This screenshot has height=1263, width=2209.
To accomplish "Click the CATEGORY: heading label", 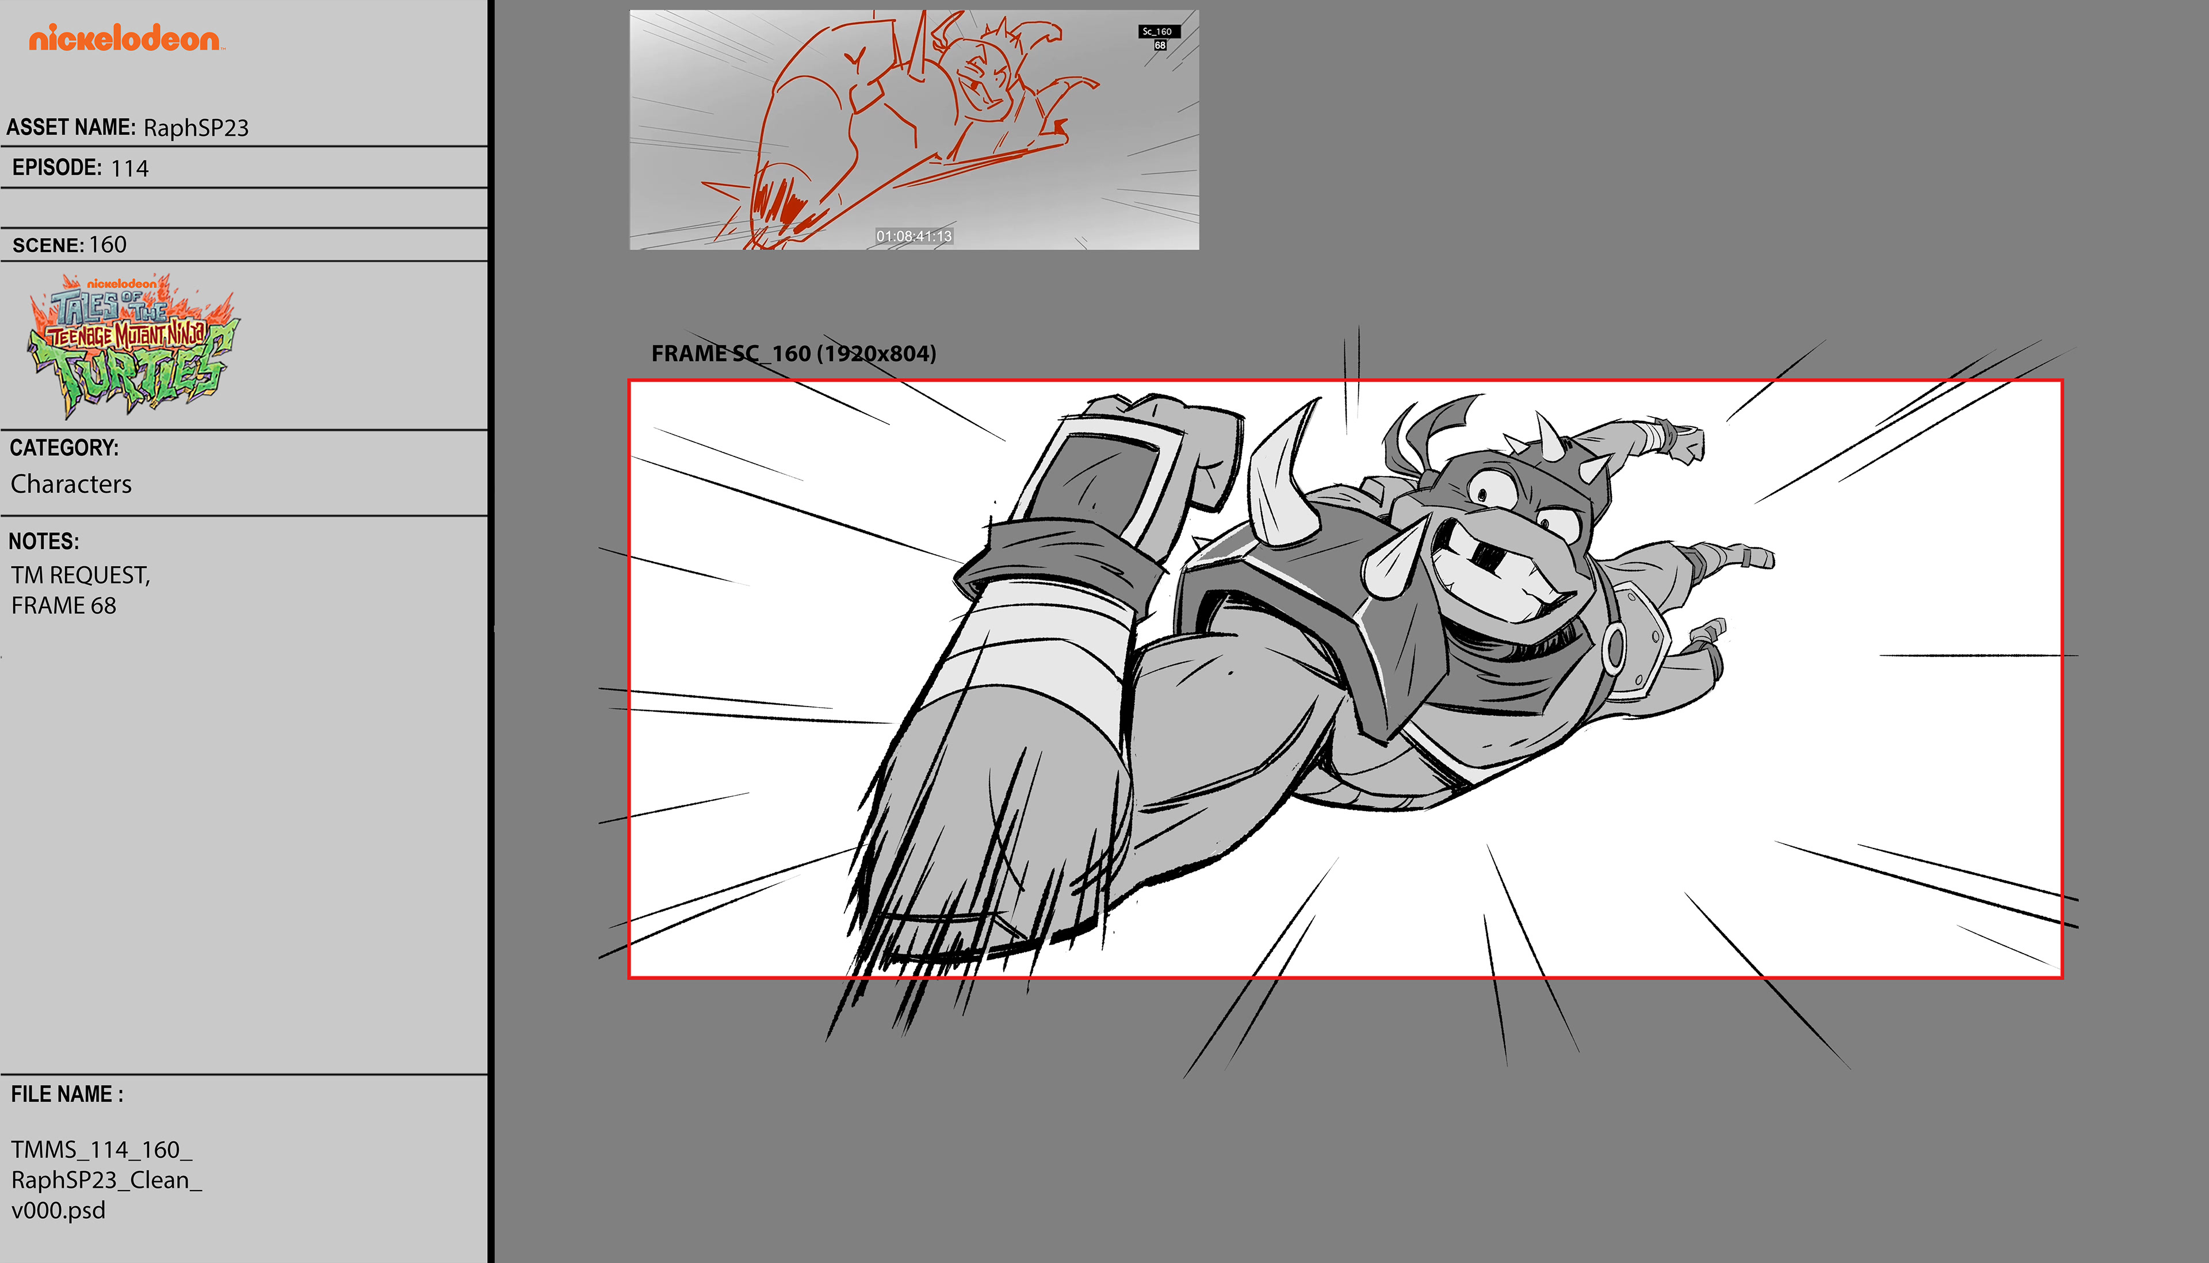I will (x=64, y=448).
